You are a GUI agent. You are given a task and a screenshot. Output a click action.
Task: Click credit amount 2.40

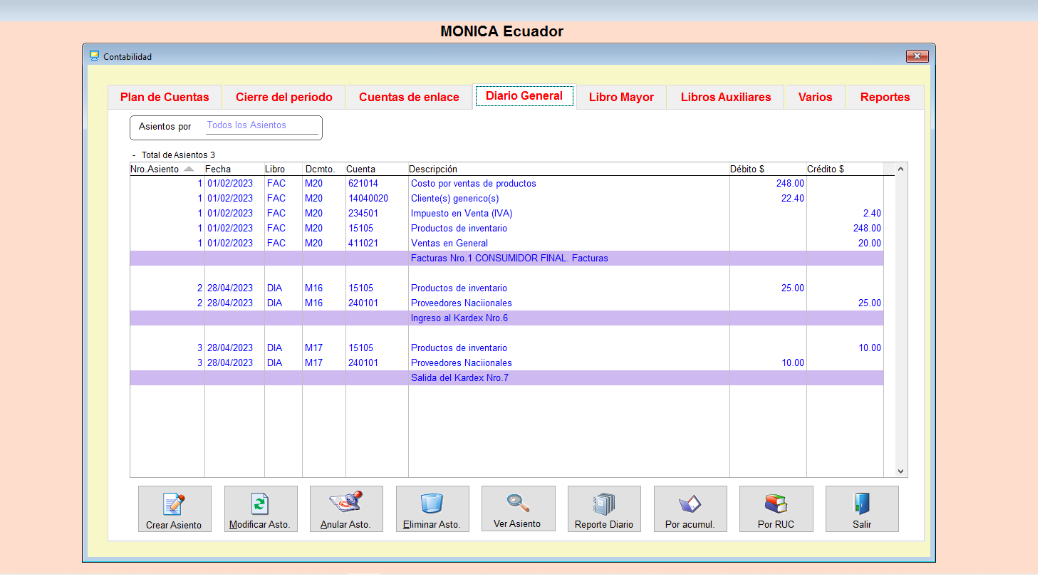coord(872,214)
